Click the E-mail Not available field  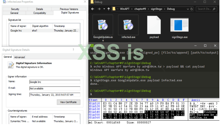click(55, 88)
